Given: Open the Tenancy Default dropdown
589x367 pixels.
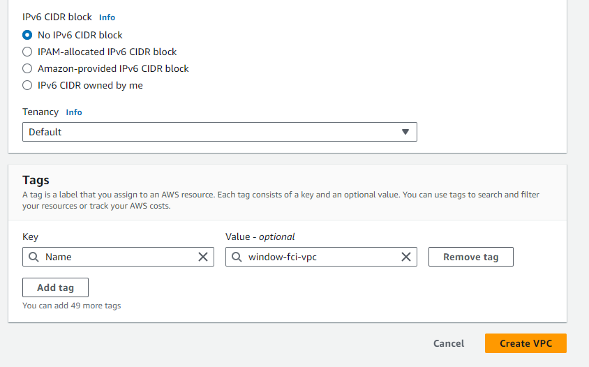Looking at the screenshot, I should tap(220, 132).
